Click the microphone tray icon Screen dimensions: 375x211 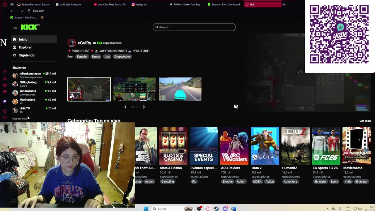pos(340,209)
